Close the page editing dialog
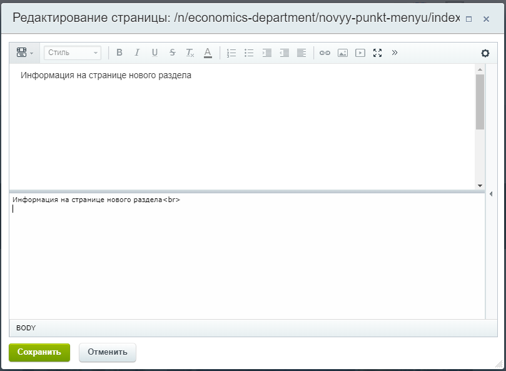The height and width of the screenshot is (371, 506). pyautogui.click(x=486, y=19)
